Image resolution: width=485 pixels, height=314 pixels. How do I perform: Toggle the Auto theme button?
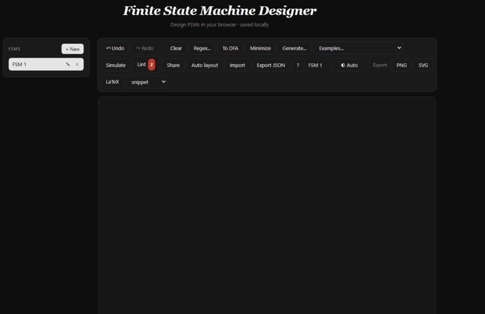pos(349,65)
